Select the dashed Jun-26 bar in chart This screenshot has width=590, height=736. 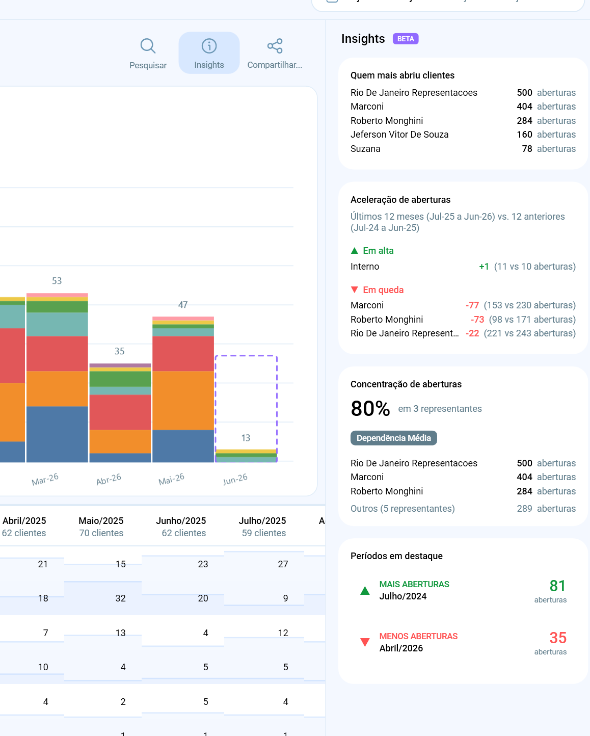point(246,409)
